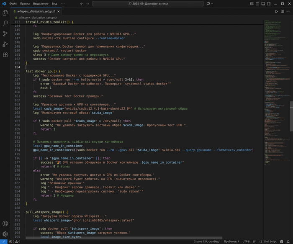293x244 pixels.
Task: Open the Run and Debug view
Action: tap(5, 44)
